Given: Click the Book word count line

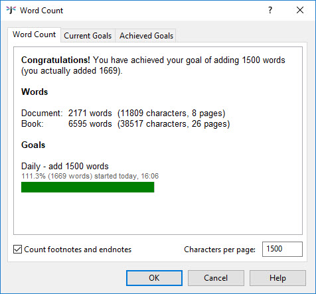Looking at the screenshot, I should point(125,123).
